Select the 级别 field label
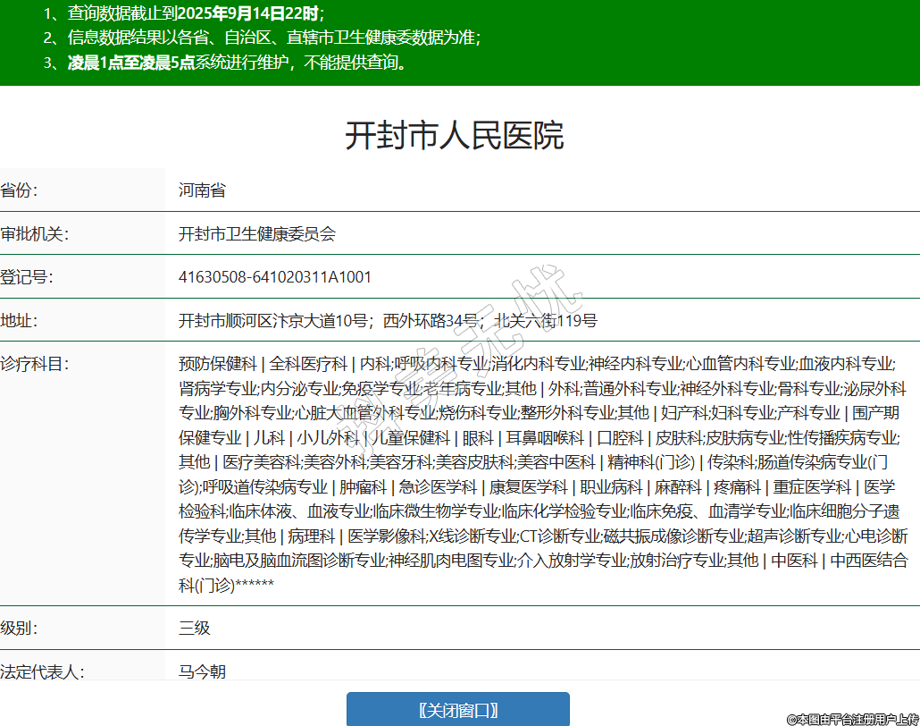This screenshot has height=726, width=920. pos(19,628)
